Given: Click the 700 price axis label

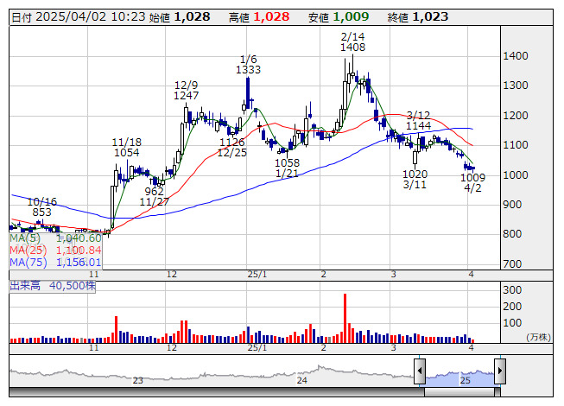Looking at the screenshot, I should pyautogui.click(x=512, y=264).
